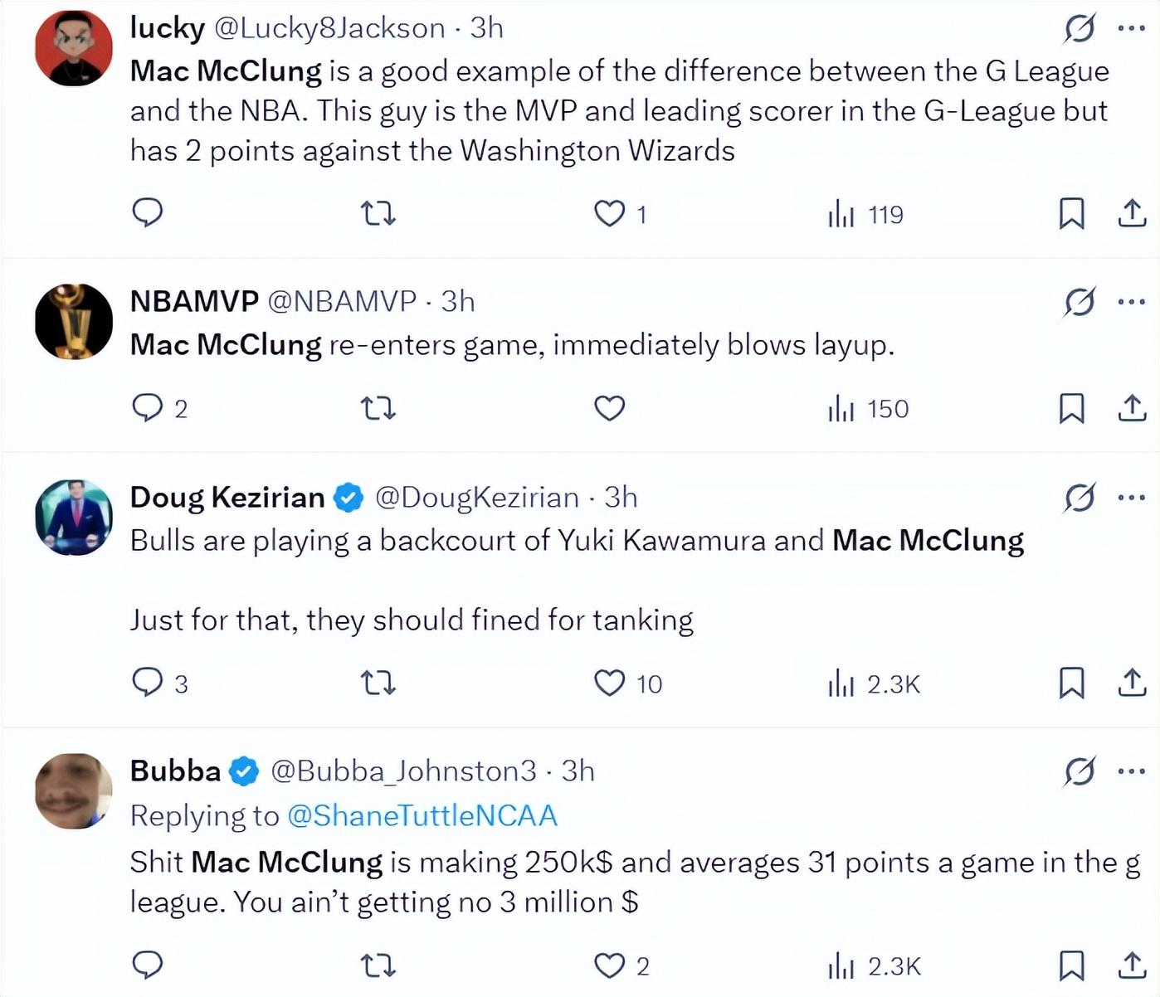Open Grok icon on lucky's tweet

pyautogui.click(x=1080, y=28)
